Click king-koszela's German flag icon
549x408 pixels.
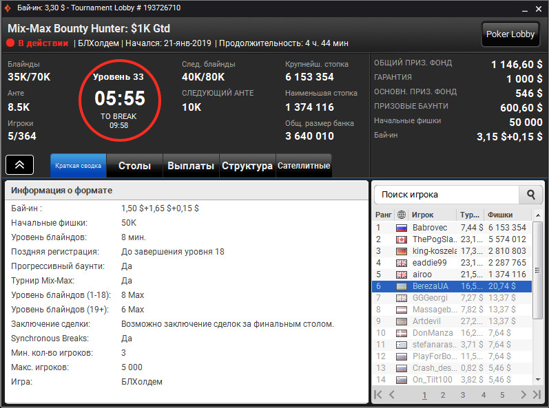click(402, 251)
